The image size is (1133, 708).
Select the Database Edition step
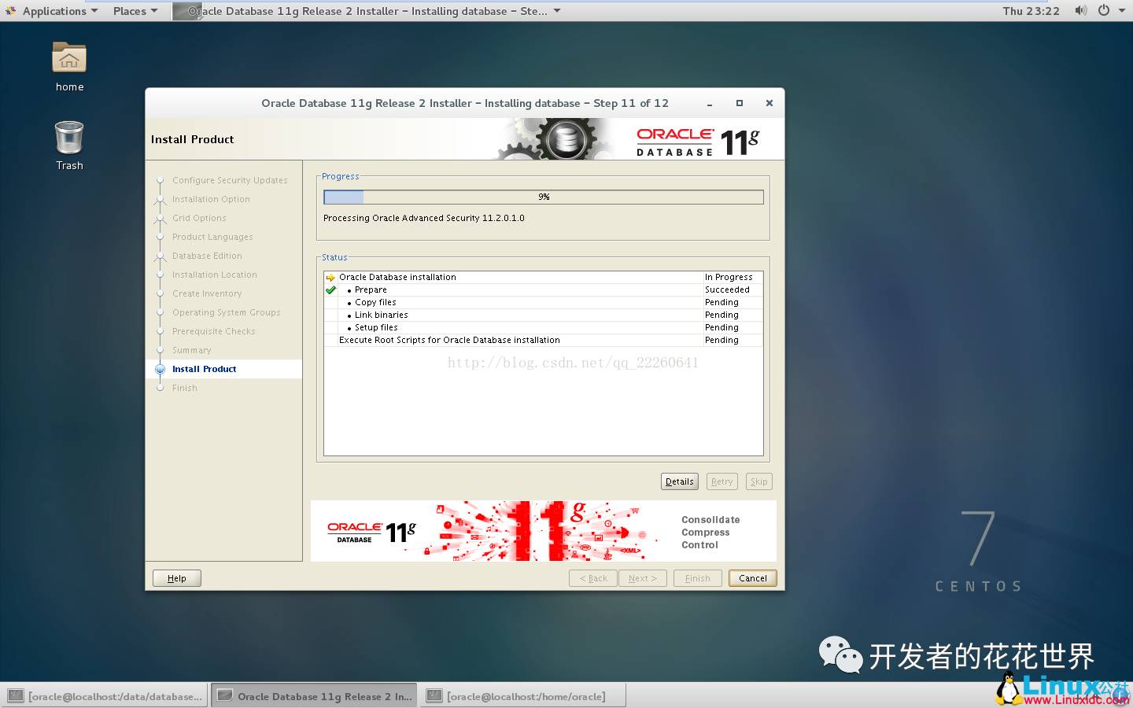click(207, 256)
